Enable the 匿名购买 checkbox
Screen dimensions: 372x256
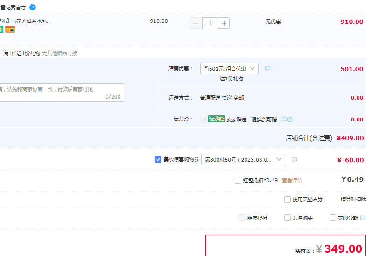click(x=288, y=218)
